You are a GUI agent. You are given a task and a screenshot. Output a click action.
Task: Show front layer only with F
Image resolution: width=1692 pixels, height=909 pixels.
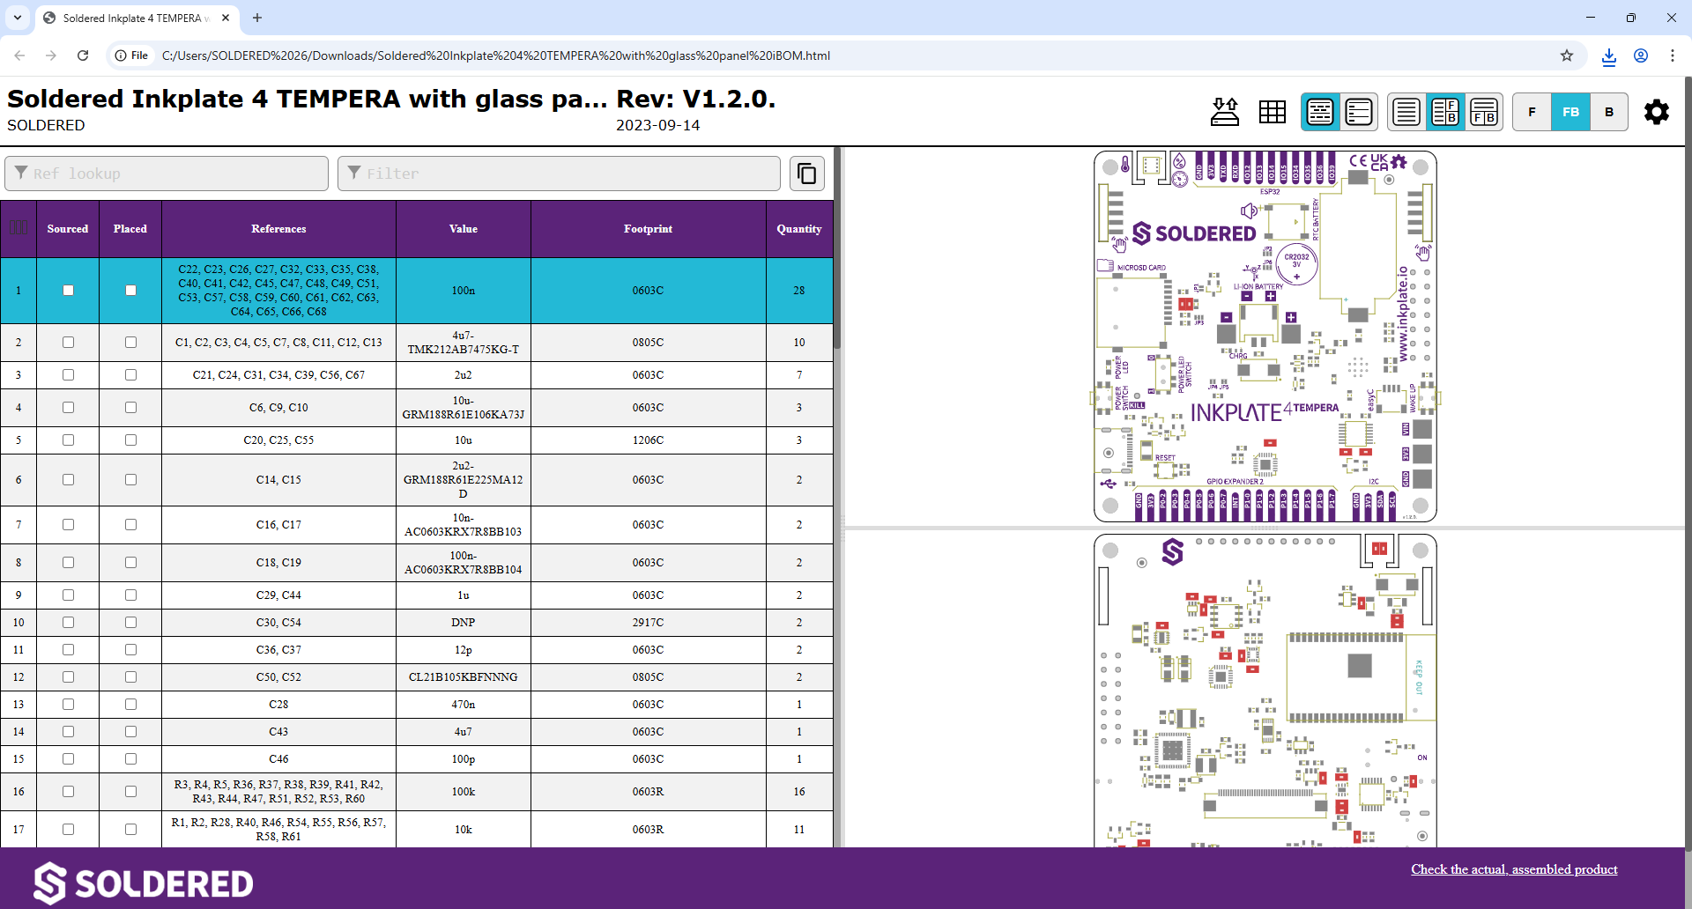coord(1532,112)
